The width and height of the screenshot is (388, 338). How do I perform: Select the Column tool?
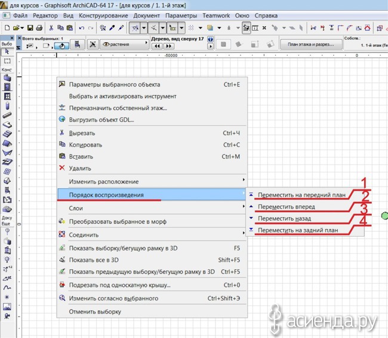click(x=7, y=106)
